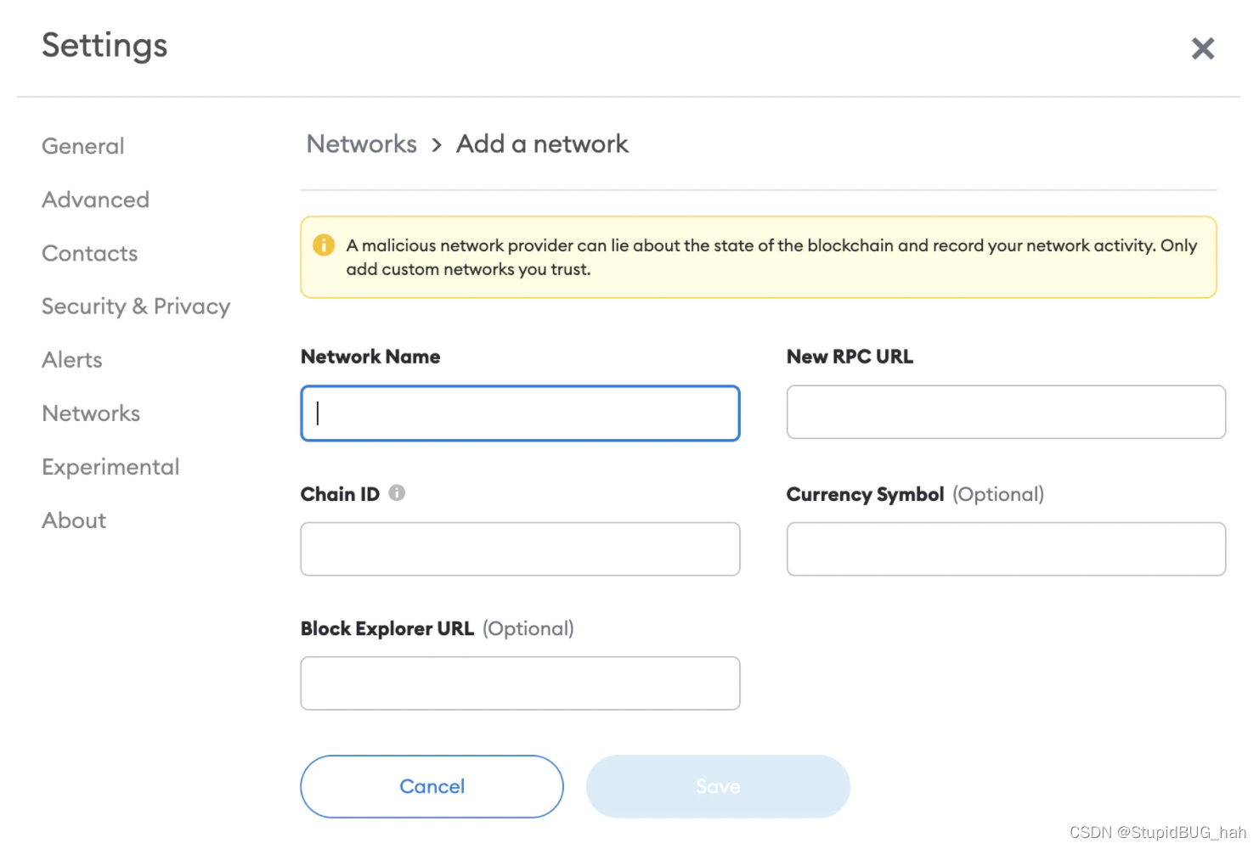Image resolution: width=1259 pixels, height=849 pixels.
Task: Focus the Network Name input field
Action: [x=520, y=413]
